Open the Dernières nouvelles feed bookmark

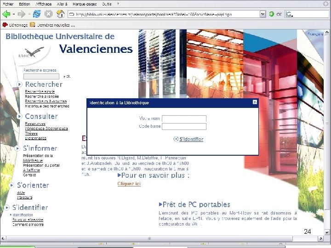click(52, 25)
